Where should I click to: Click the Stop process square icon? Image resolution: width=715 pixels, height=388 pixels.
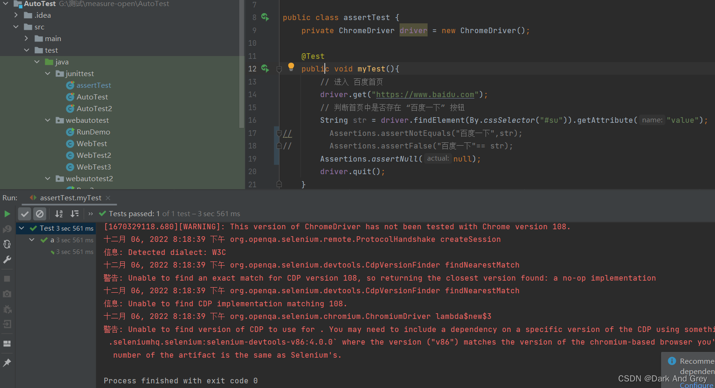(7, 279)
